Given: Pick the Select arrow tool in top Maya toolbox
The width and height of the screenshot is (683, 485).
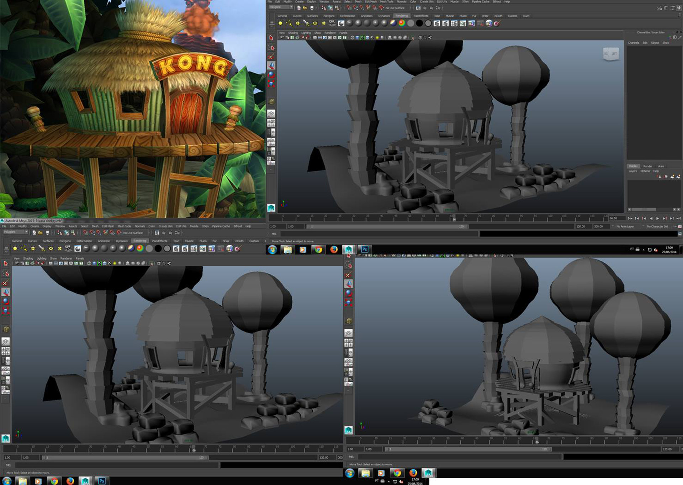Looking at the screenshot, I should 271,38.
